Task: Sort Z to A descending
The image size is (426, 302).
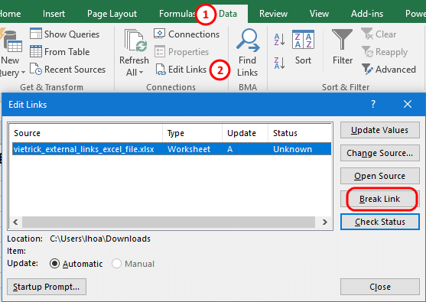Action: click(x=279, y=63)
